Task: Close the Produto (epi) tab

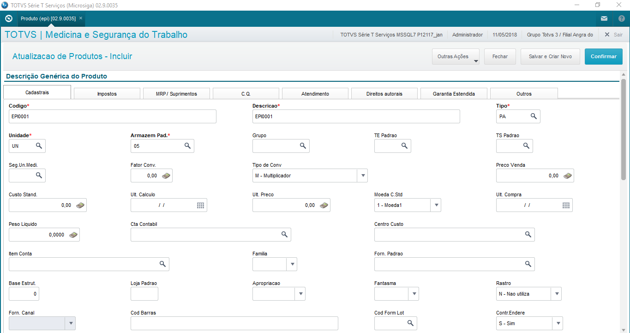Action: [x=81, y=18]
